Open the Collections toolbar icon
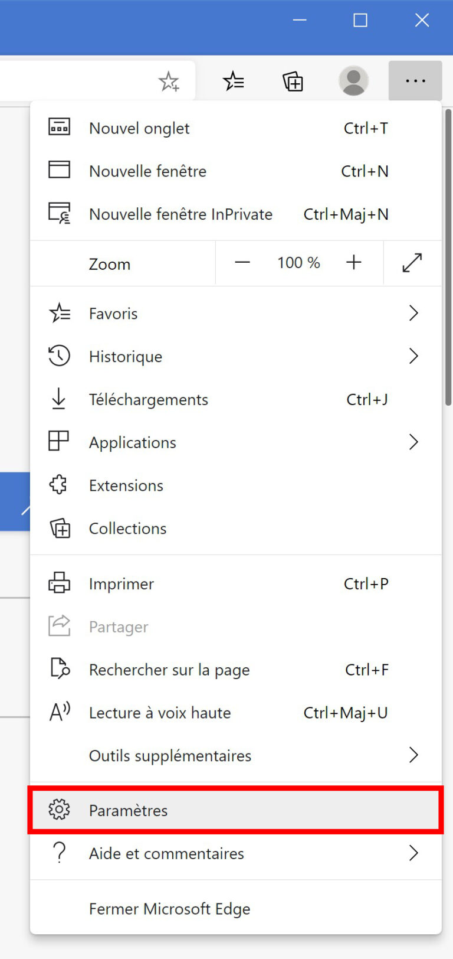 point(293,81)
